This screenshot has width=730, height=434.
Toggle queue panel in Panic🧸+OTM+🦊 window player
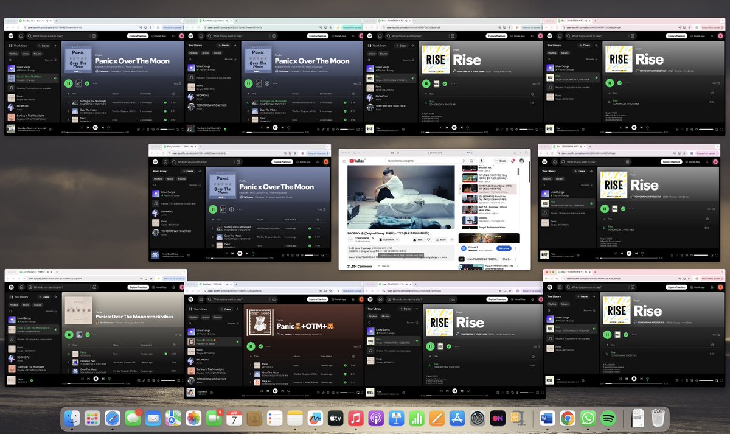[x=328, y=393]
